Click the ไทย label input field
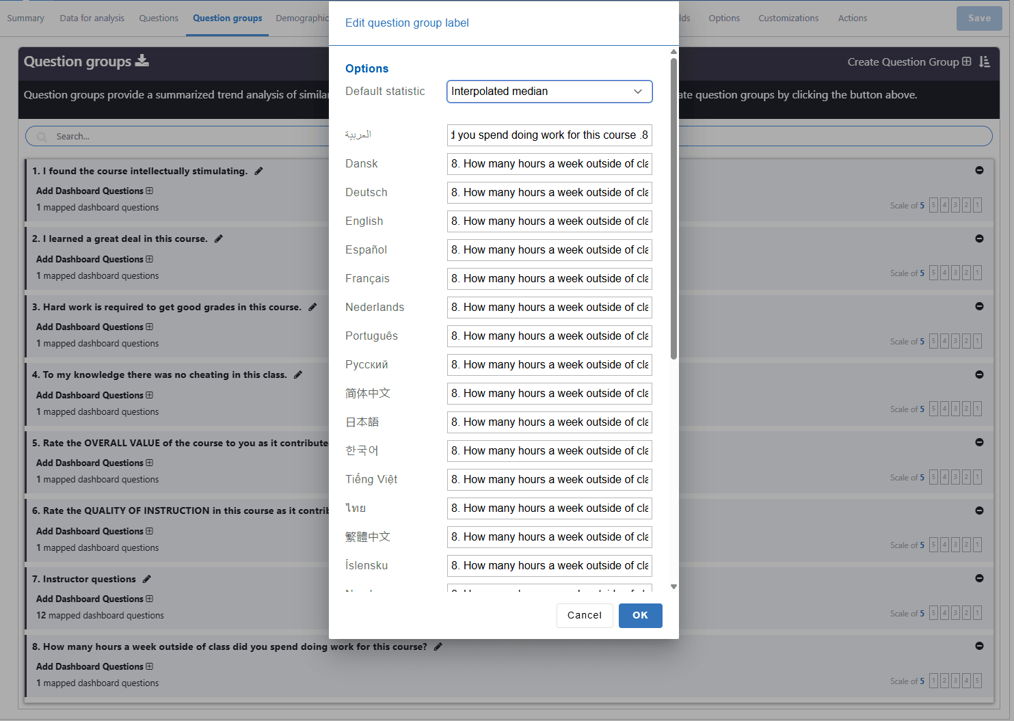1014x721 pixels. pyautogui.click(x=549, y=508)
